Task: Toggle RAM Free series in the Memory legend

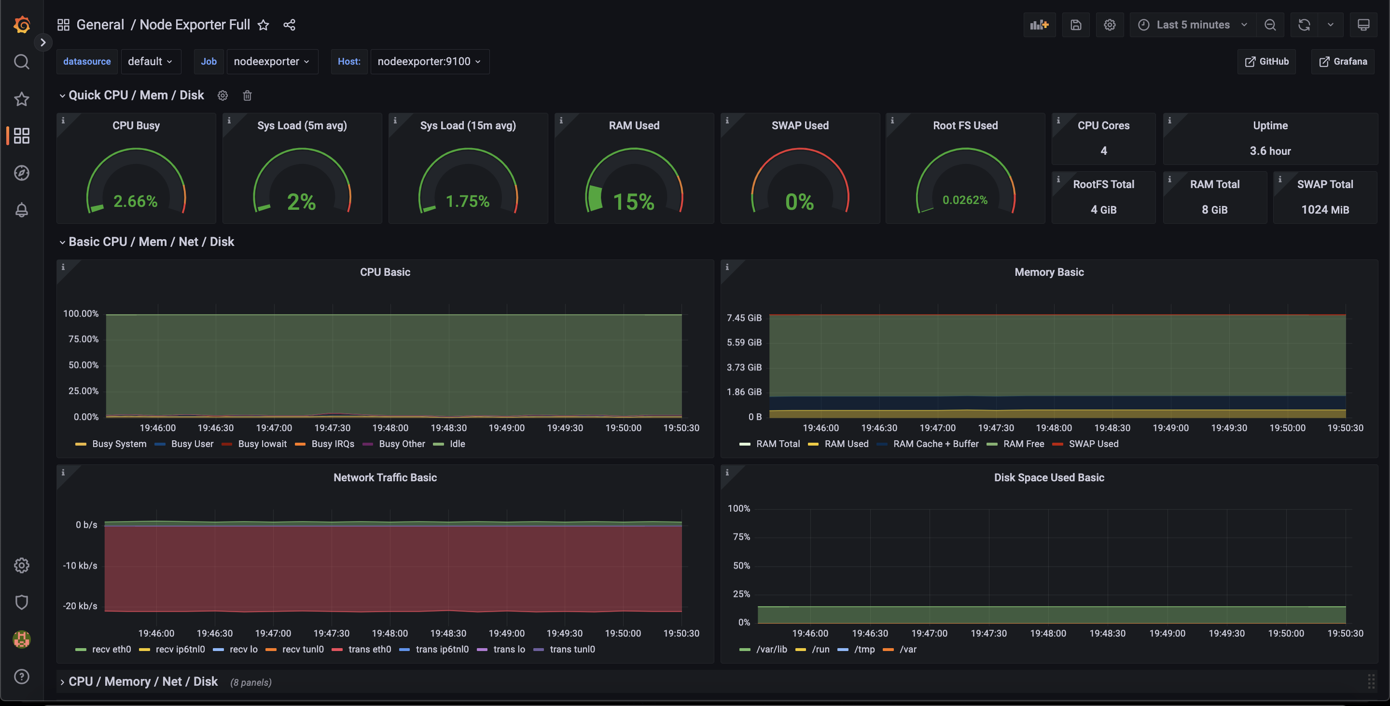Action: [1023, 444]
